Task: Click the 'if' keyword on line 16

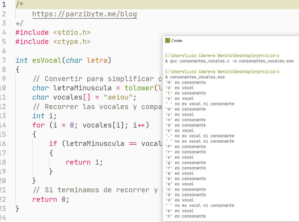Action: click(x=53, y=144)
